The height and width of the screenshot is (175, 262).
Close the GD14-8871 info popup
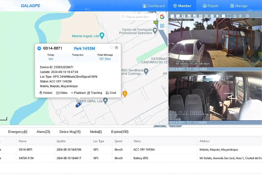pos(117,47)
